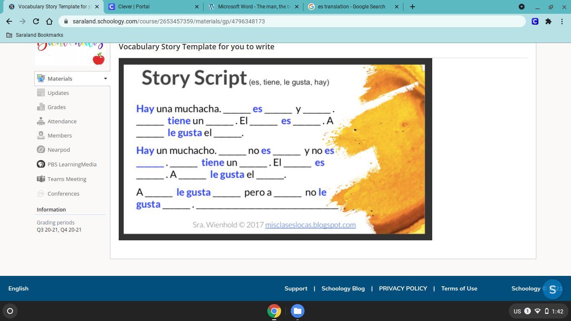Launch Nearpod from the sidebar
The width and height of the screenshot is (571, 321).
click(x=59, y=150)
